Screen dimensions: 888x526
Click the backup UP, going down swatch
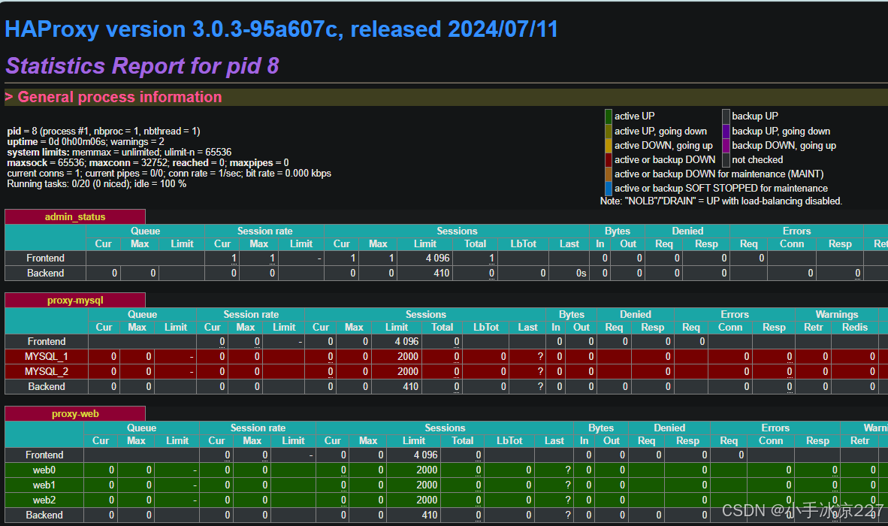(726, 131)
